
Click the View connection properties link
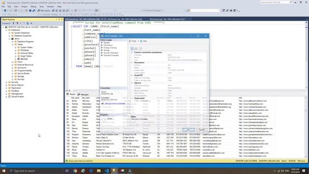(x=115, y=103)
